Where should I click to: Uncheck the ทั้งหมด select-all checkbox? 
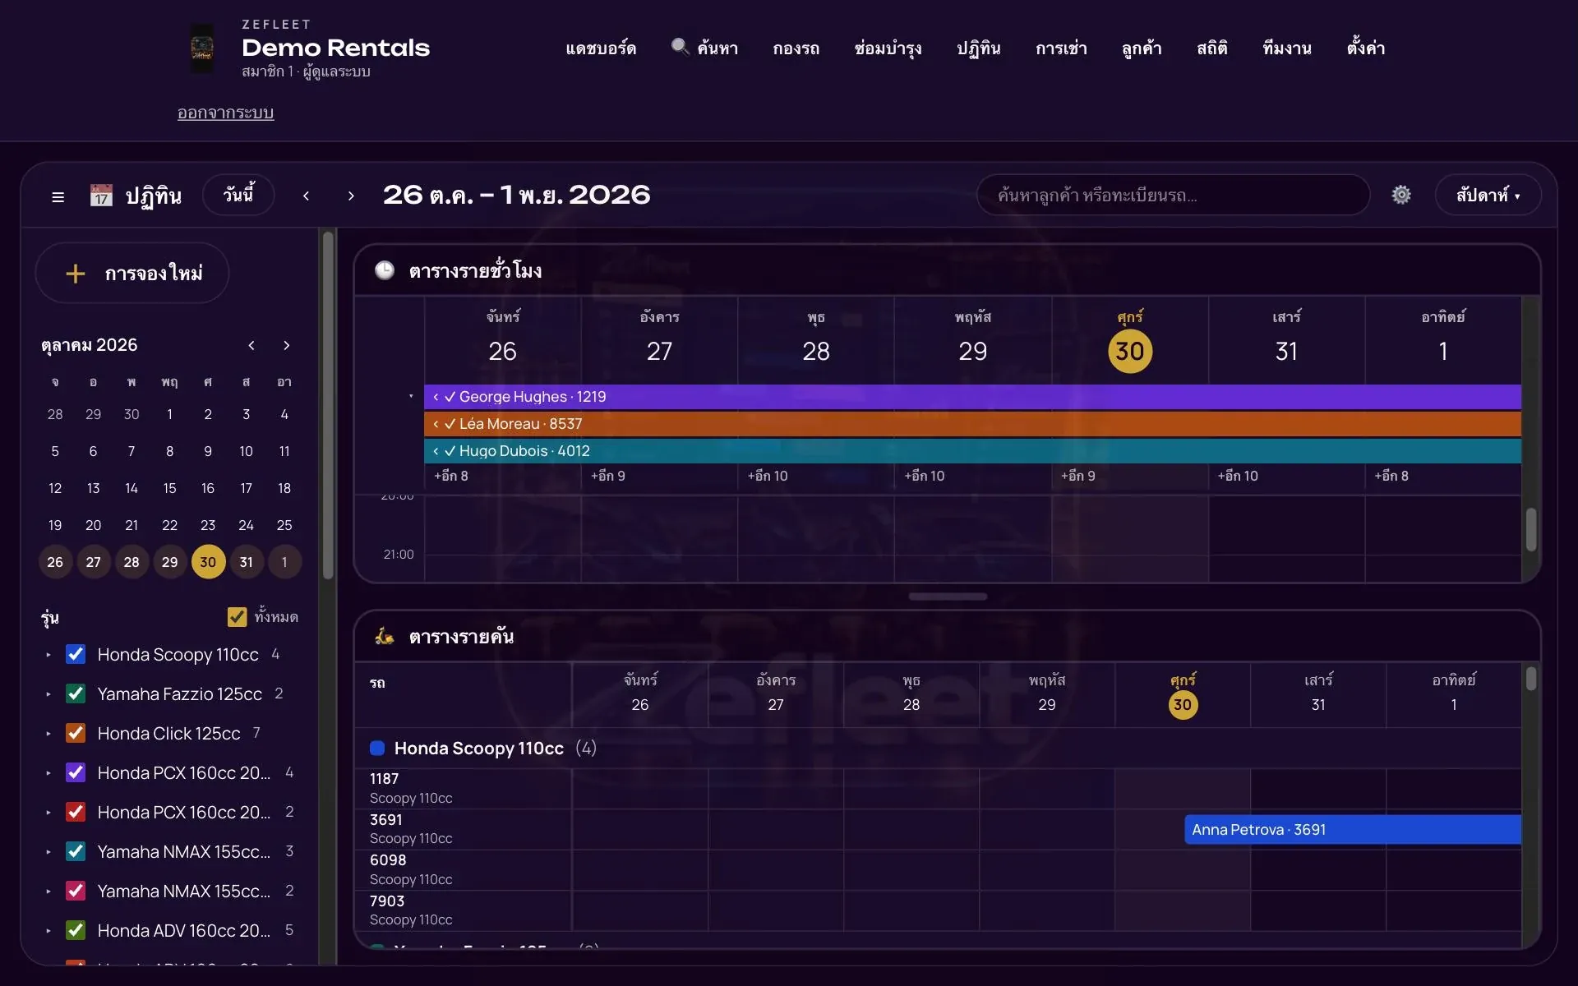237,617
